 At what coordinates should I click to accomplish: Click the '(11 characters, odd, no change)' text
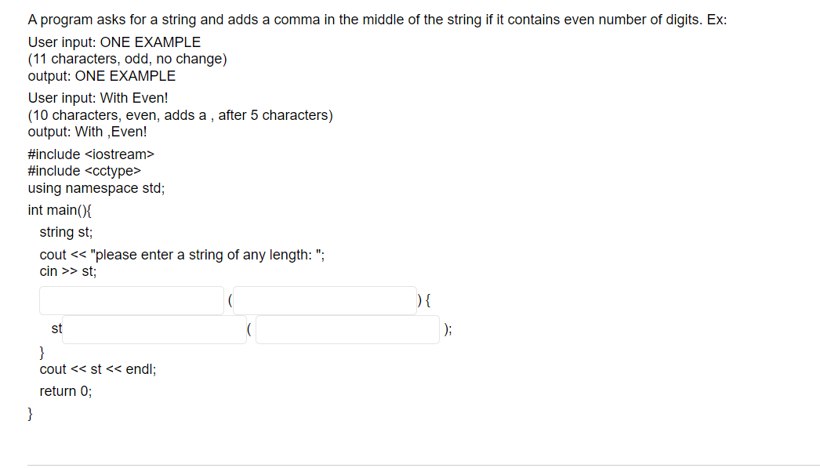tap(127, 58)
